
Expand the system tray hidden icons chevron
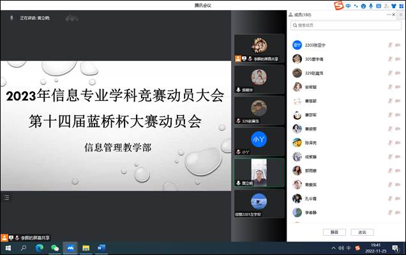click(333, 248)
